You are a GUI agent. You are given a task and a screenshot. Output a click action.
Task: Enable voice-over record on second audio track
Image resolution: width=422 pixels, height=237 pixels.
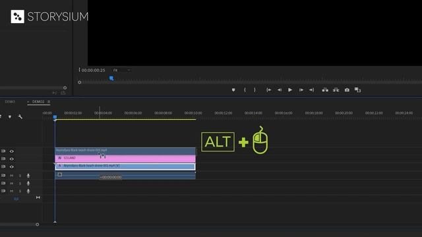pyautogui.click(x=28, y=183)
